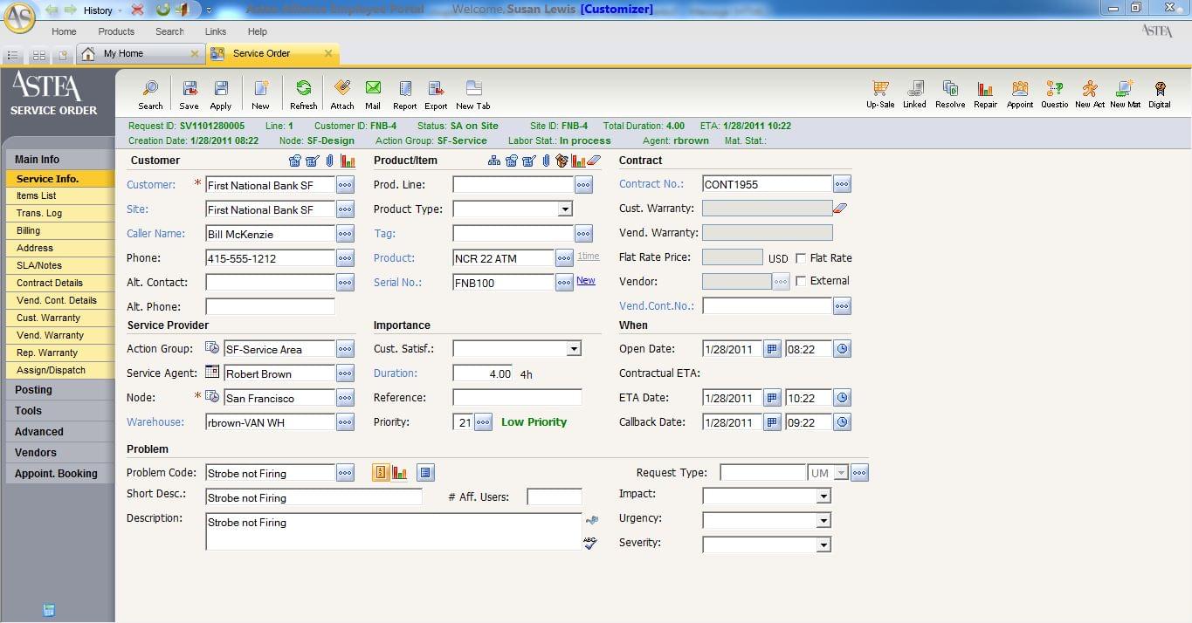Click the Refresh toolbar icon
The width and height of the screenshot is (1192, 623).
coord(303,90)
